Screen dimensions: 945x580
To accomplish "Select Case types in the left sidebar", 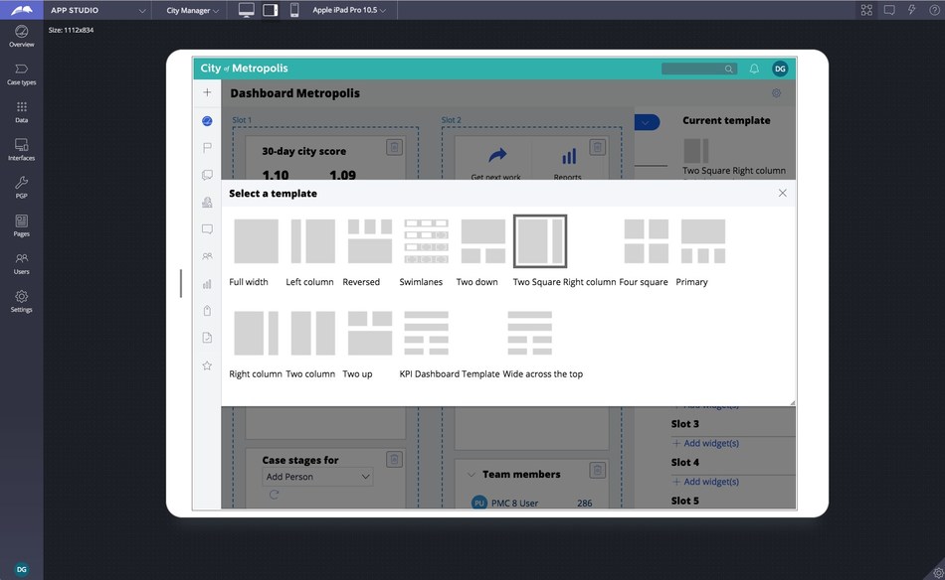I will tap(21, 73).
